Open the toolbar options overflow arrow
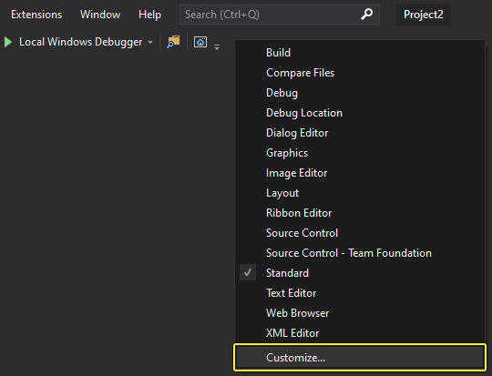 tap(217, 47)
